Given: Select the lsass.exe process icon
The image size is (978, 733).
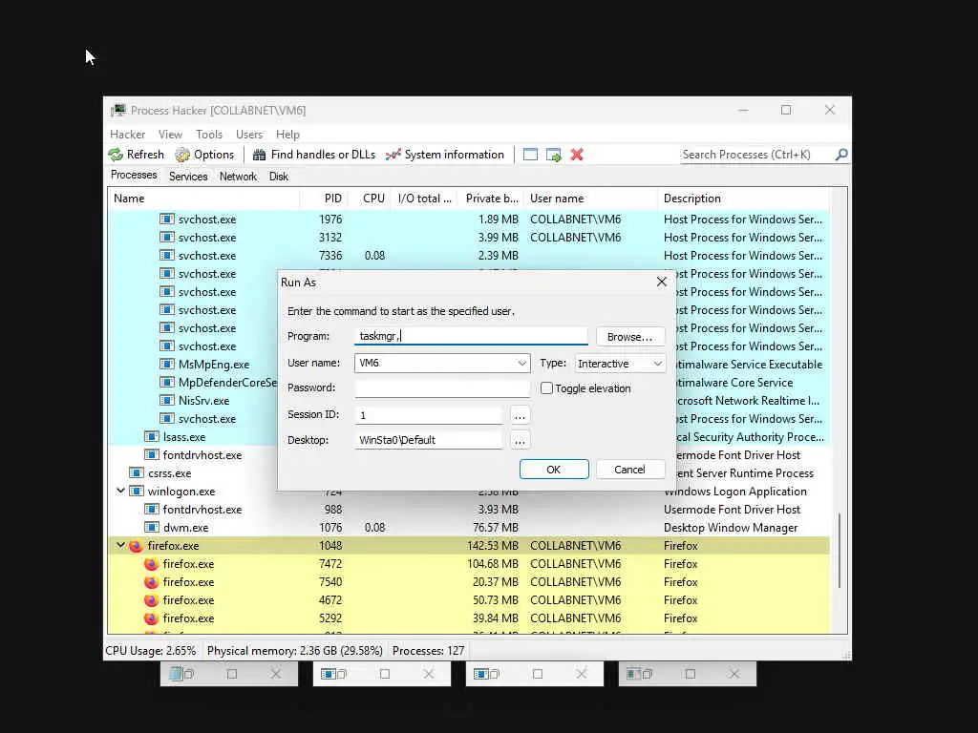Looking at the screenshot, I should tap(152, 436).
